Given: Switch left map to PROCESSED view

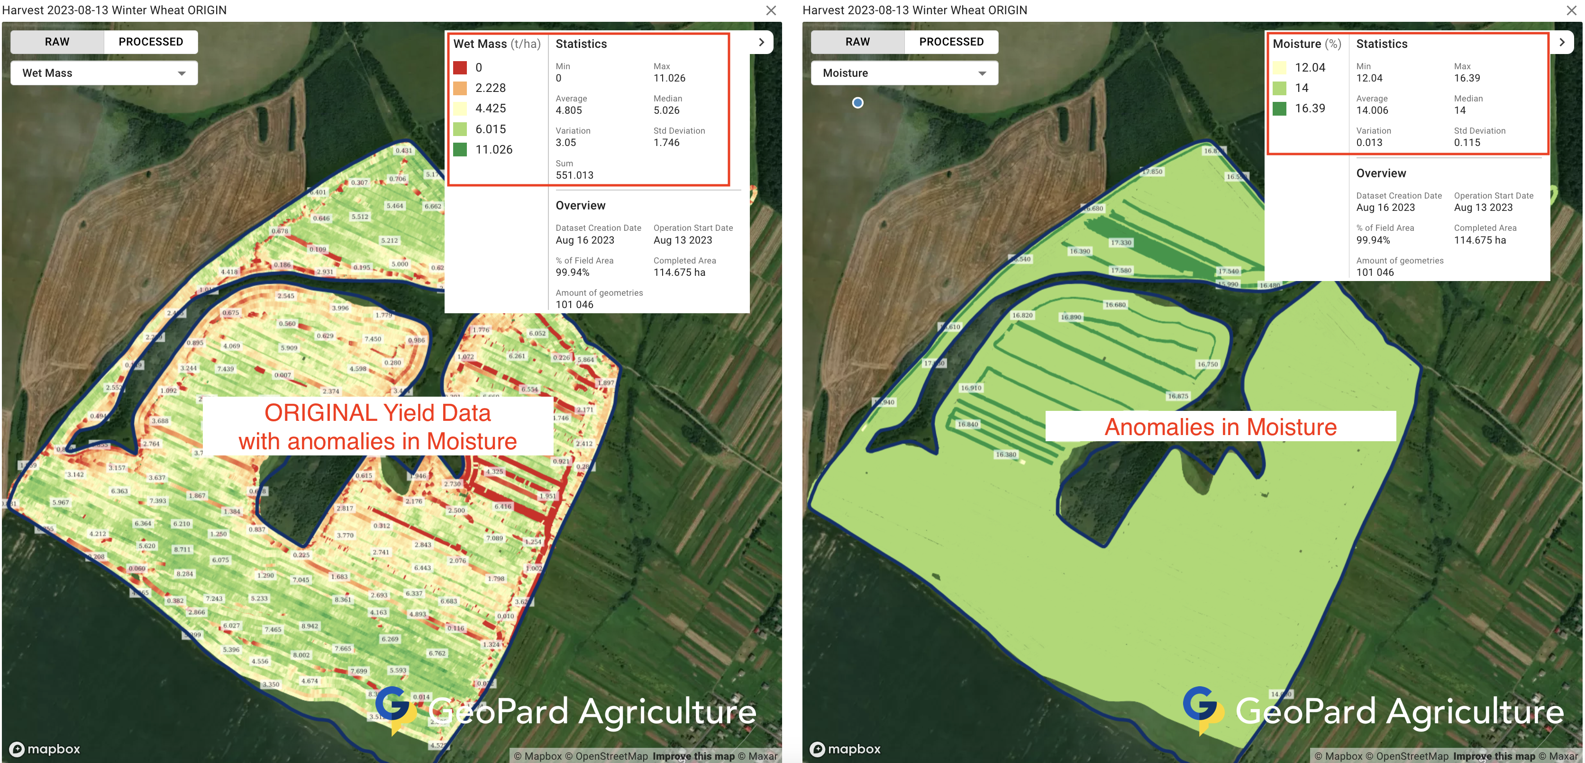Looking at the screenshot, I should click(x=151, y=42).
